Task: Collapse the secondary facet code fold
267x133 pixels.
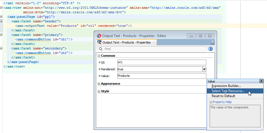Action: (1, 48)
